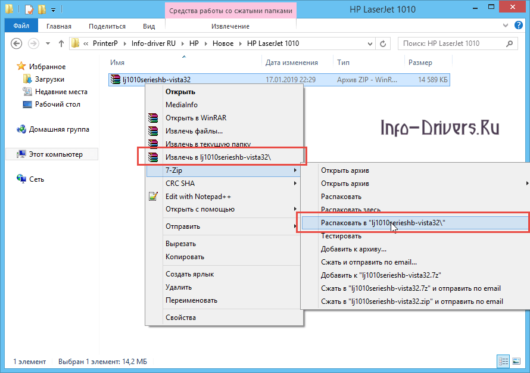Open Загрузки in the navigation pane

click(x=49, y=79)
